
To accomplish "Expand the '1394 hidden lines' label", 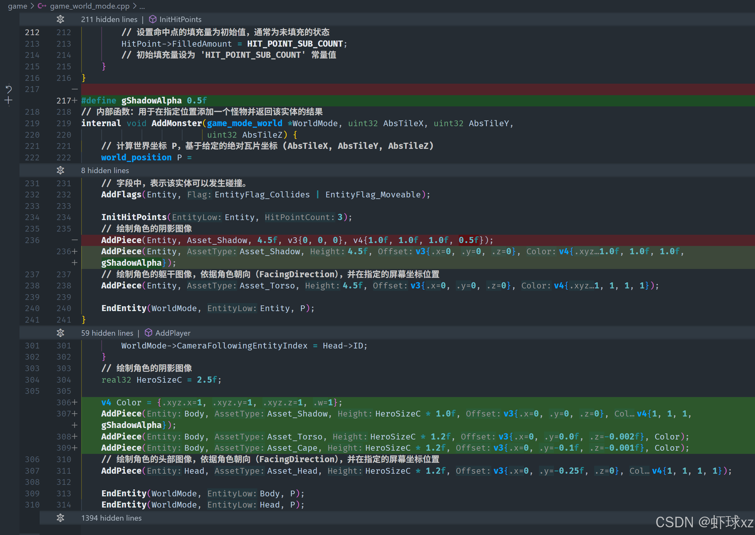I will (111, 518).
